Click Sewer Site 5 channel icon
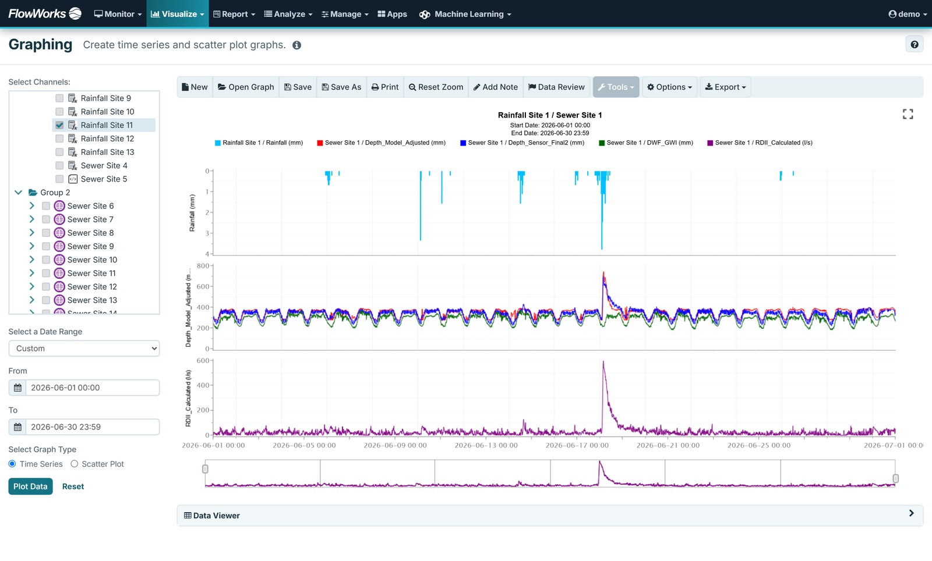Screen dimensions: 932x561 [x=73, y=179]
